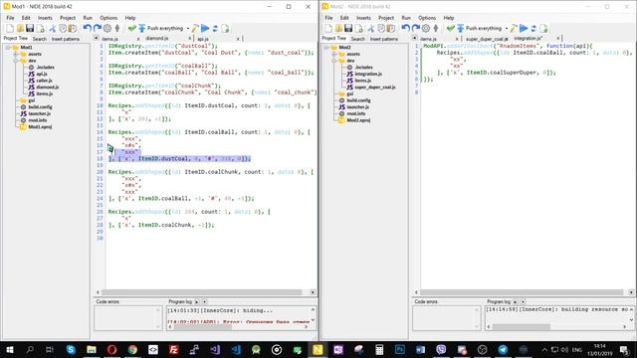Close integration.js tab in Mod2

point(557,38)
